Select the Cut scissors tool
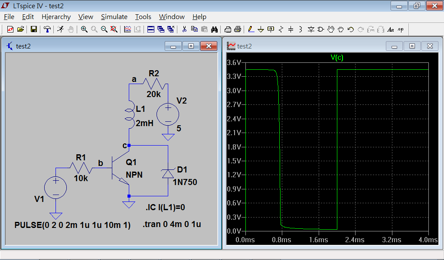The height and width of the screenshot is (260, 444). pos(184,29)
